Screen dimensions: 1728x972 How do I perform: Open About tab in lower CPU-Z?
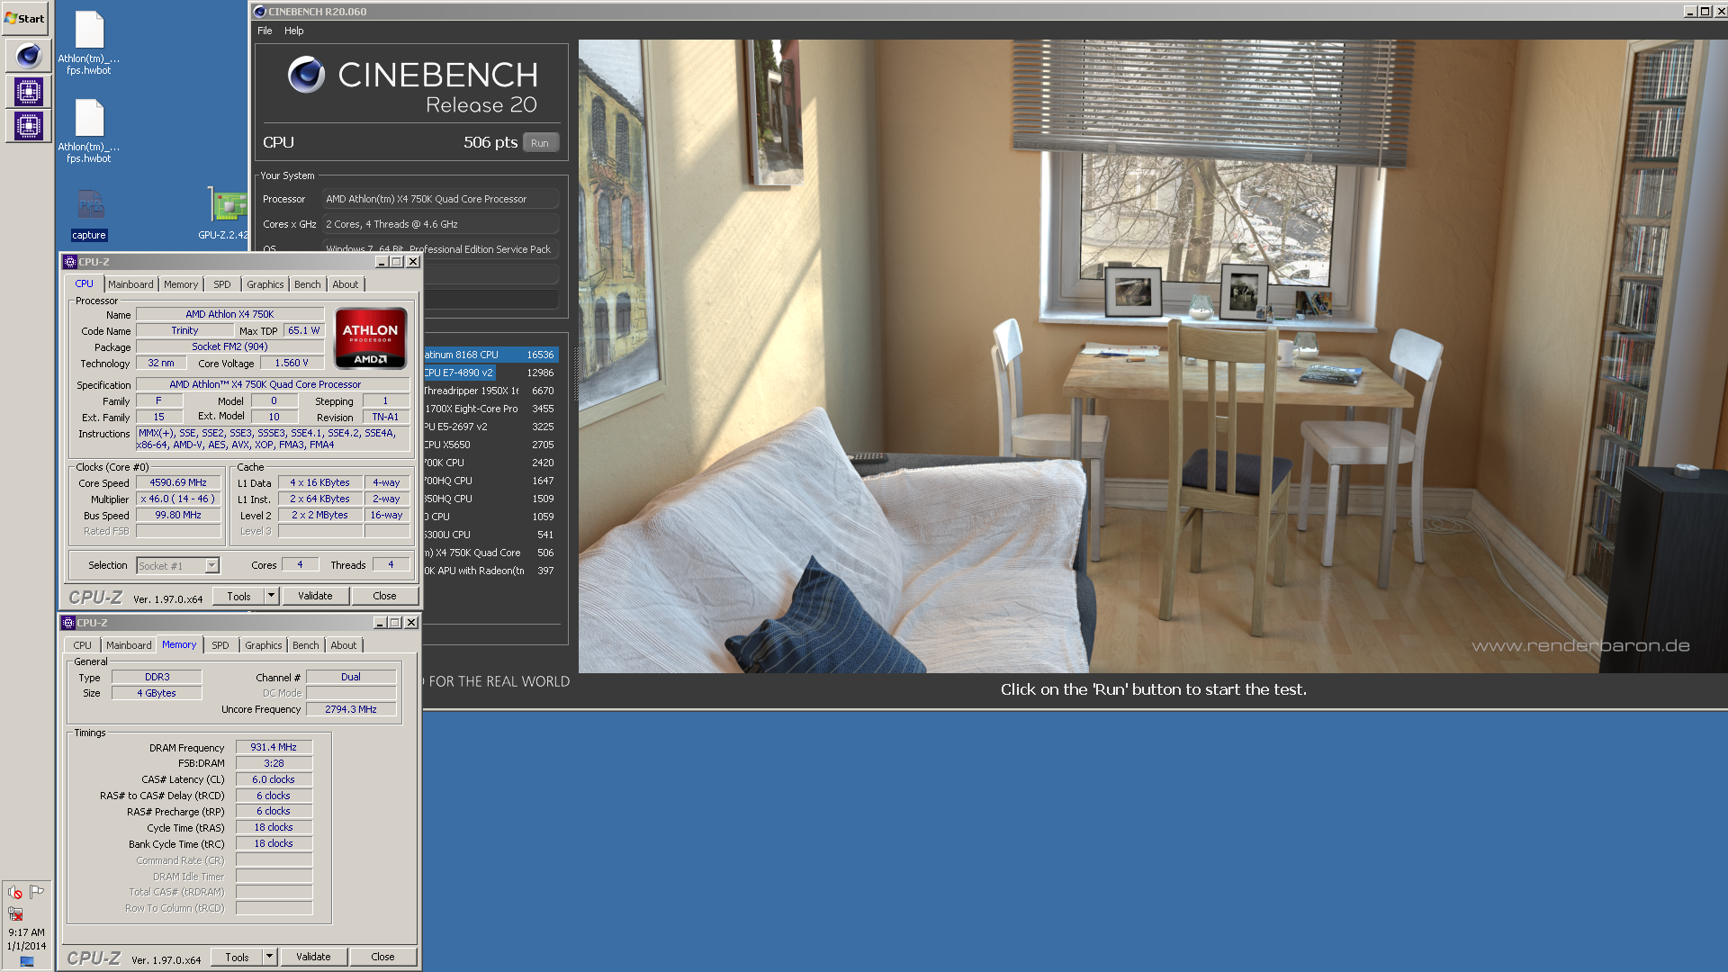pyautogui.click(x=344, y=645)
